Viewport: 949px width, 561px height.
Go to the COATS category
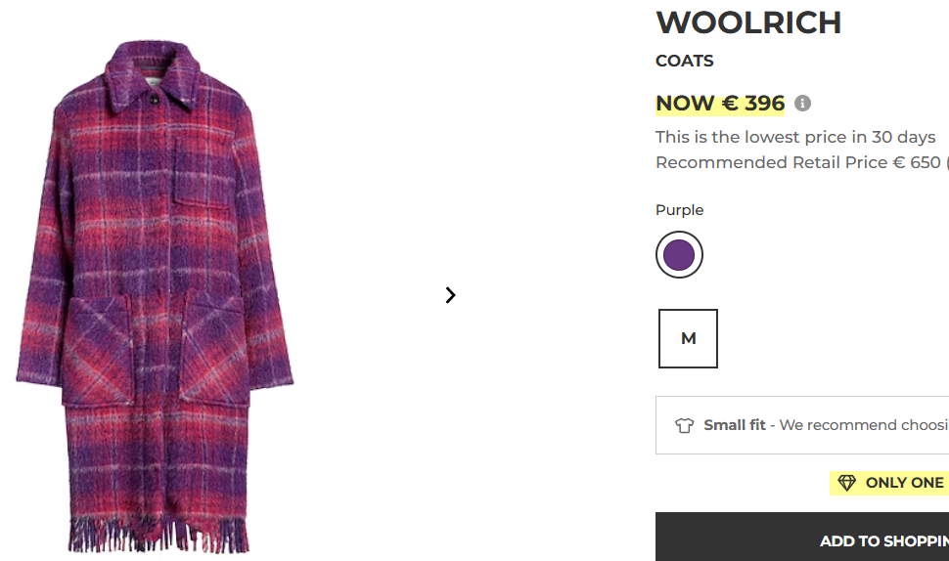(x=685, y=61)
